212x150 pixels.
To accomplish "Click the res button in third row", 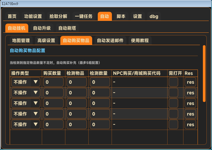I will pos(191,103).
